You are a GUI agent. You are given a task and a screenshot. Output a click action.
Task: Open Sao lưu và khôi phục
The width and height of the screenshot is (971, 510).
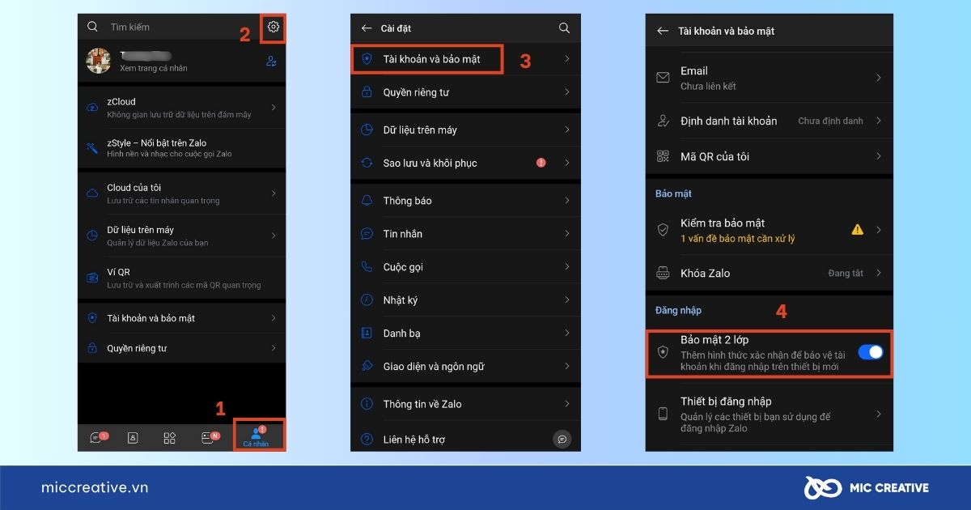466,163
